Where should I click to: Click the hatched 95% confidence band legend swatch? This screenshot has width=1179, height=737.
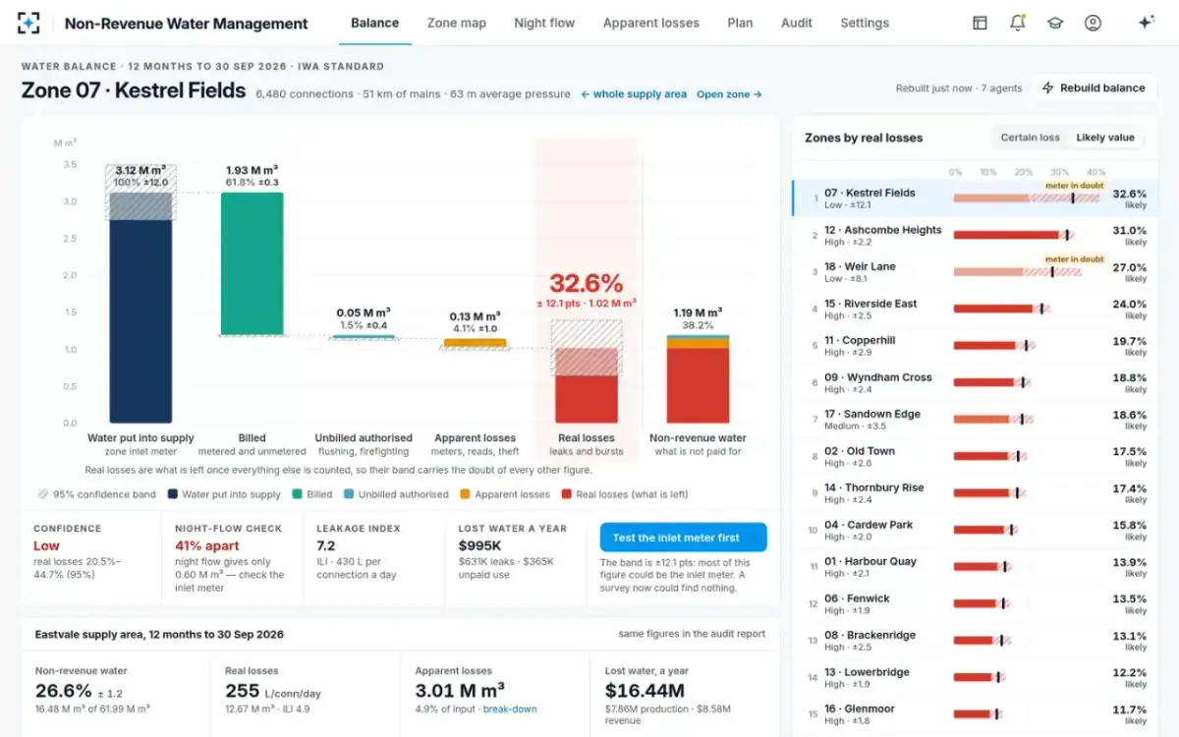coord(42,494)
